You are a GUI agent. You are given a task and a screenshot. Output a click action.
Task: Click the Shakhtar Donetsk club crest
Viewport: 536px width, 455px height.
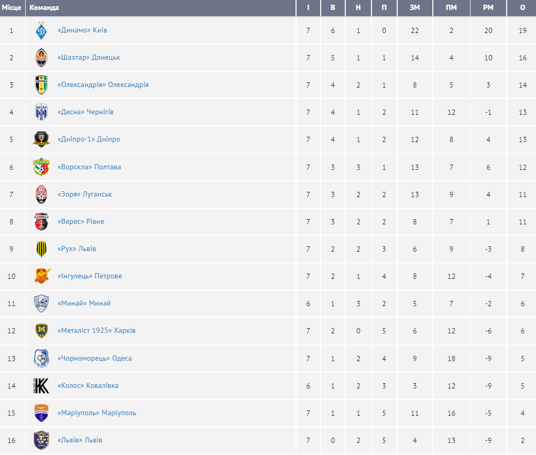pyautogui.click(x=41, y=58)
